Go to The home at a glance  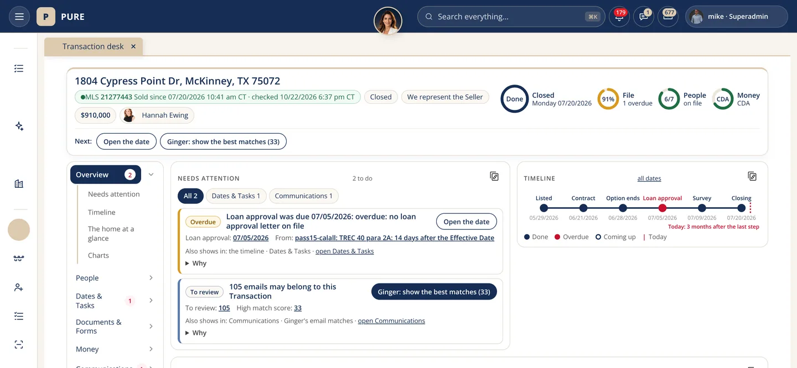[111, 233]
